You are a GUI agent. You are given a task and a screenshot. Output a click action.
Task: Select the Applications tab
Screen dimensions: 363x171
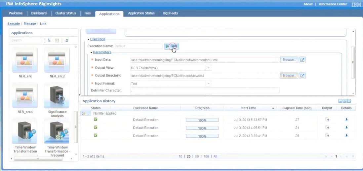pyautogui.click(x=109, y=14)
